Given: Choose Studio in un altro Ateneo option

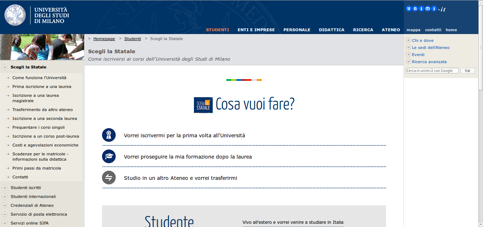Looking at the screenshot, I should point(180,178).
